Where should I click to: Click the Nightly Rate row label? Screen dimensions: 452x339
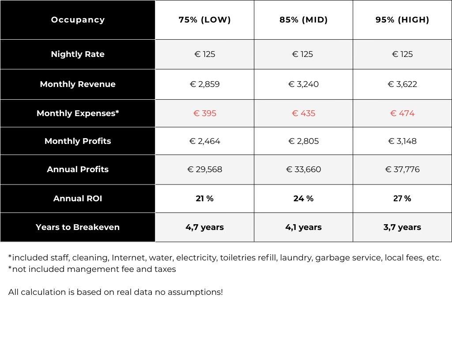pyautogui.click(x=78, y=54)
